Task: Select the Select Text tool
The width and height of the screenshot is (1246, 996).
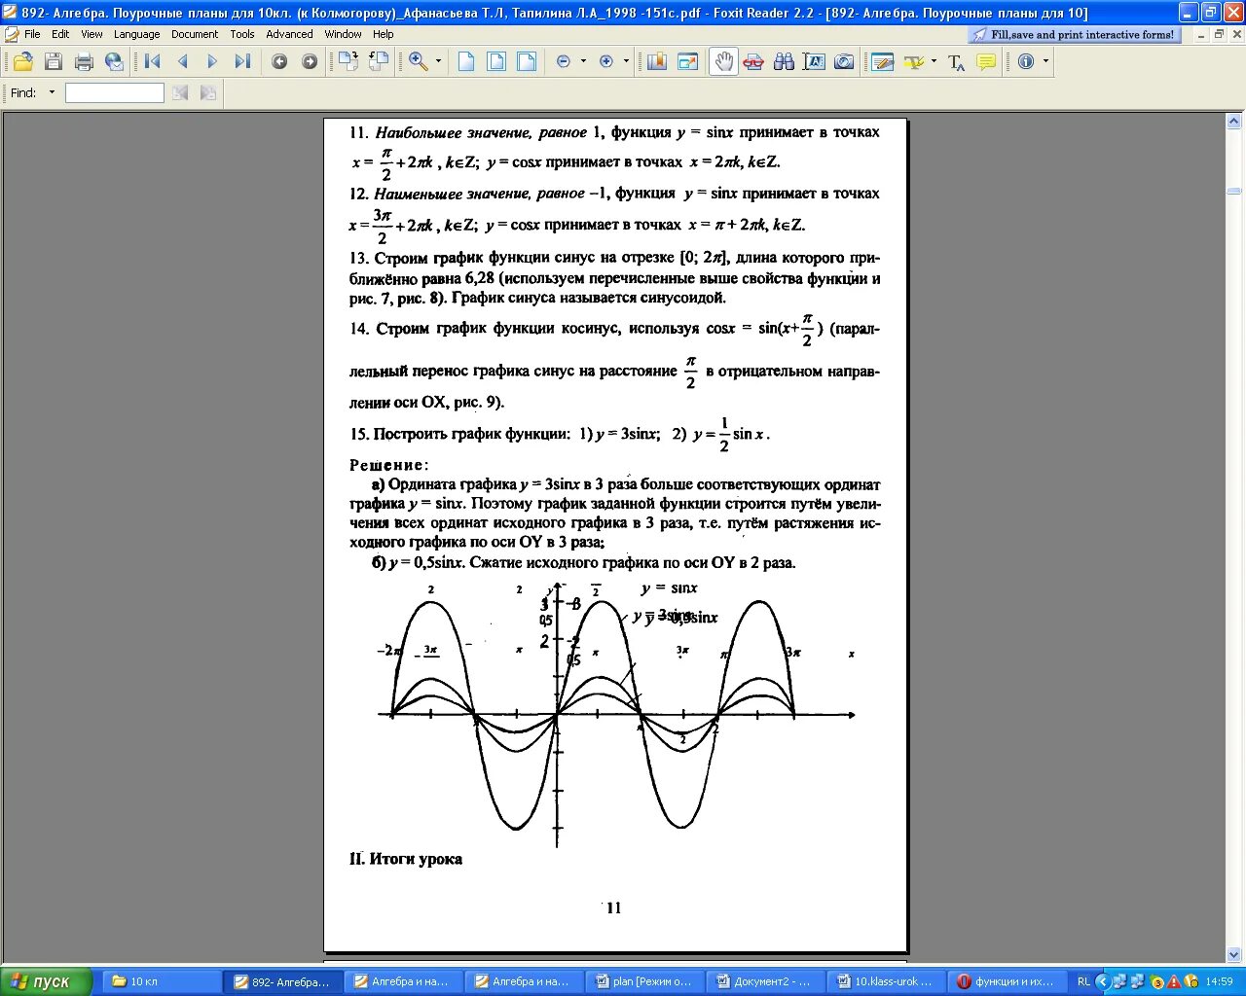Action: [814, 61]
